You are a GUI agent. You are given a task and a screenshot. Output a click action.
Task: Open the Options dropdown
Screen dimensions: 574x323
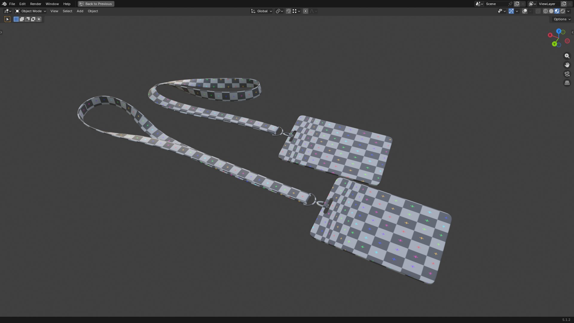562,19
